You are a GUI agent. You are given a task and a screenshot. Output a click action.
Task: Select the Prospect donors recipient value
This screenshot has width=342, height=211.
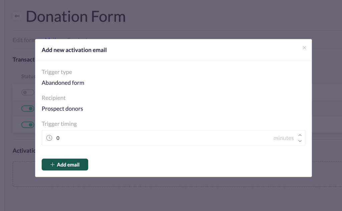pos(62,109)
